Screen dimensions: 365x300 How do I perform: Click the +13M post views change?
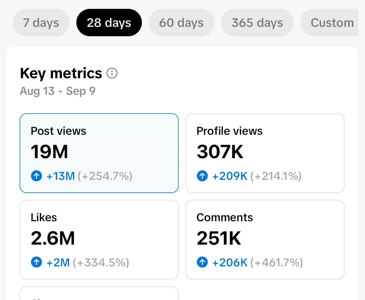click(61, 176)
